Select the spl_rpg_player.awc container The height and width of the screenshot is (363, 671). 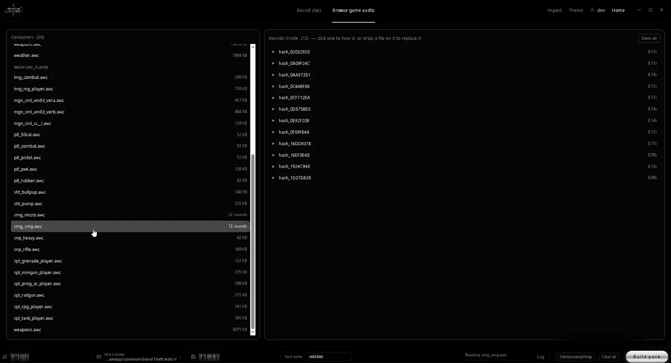pyautogui.click(x=130, y=307)
